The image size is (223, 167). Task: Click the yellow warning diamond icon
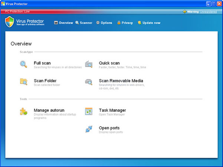coord(184,12)
